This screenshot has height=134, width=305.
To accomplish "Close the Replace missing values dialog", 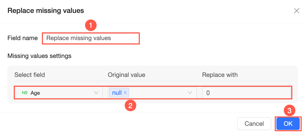I will pyautogui.click(x=296, y=11).
